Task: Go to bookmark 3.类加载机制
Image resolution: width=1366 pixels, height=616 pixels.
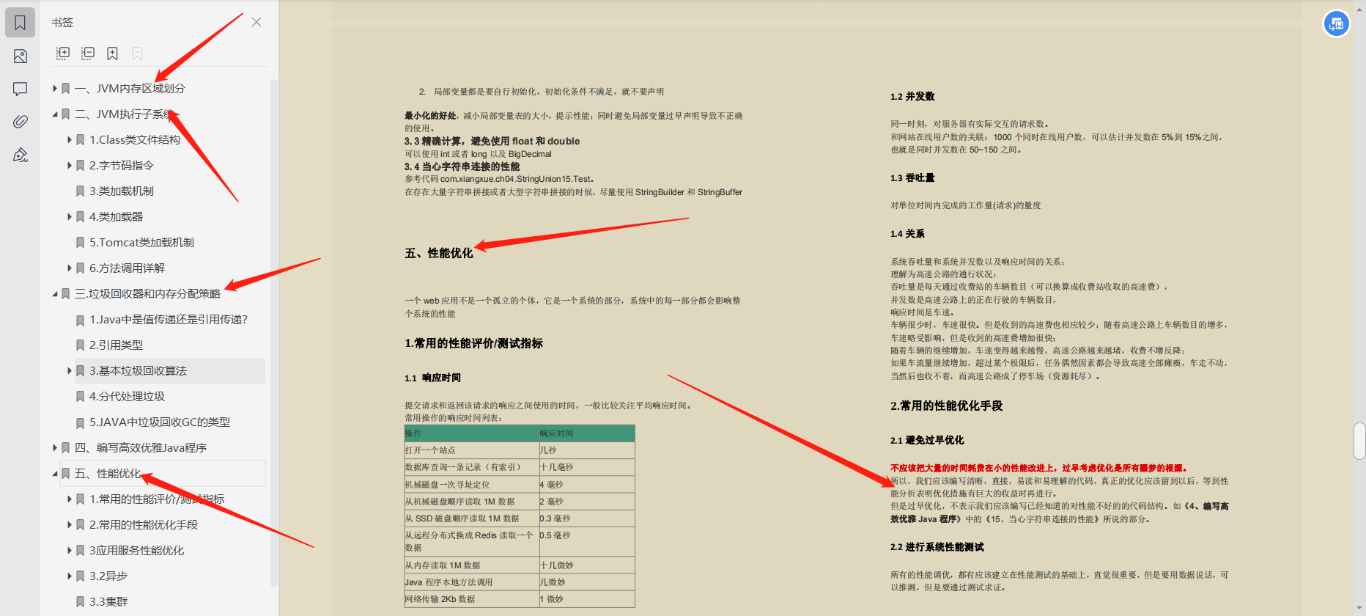Action: point(122,191)
